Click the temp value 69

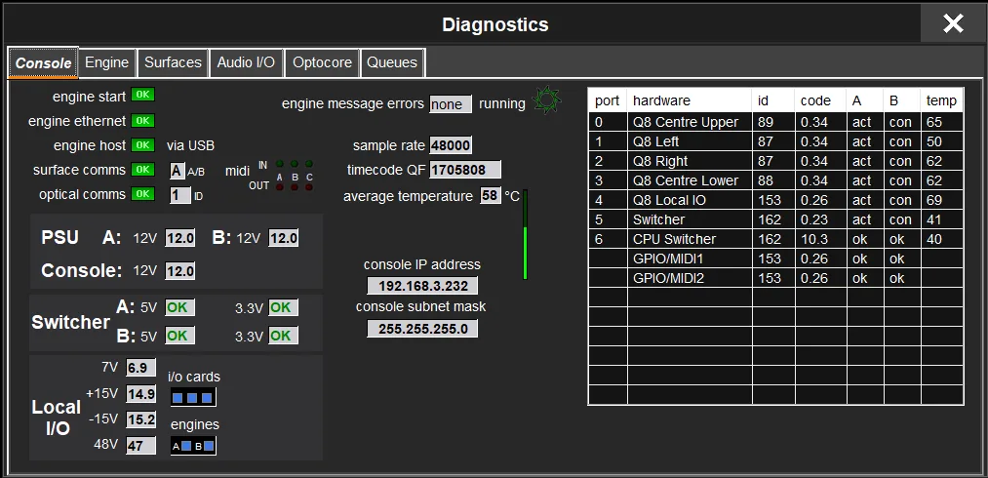pyautogui.click(x=934, y=200)
